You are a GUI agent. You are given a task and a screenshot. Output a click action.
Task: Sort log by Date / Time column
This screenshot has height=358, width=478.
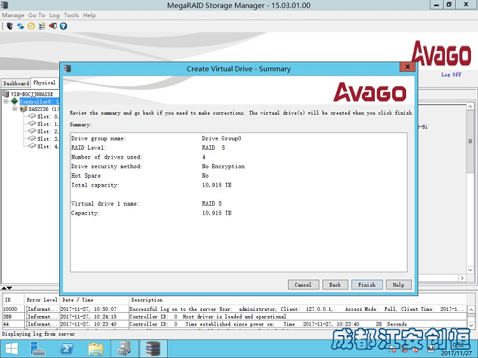tap(94, 300)
